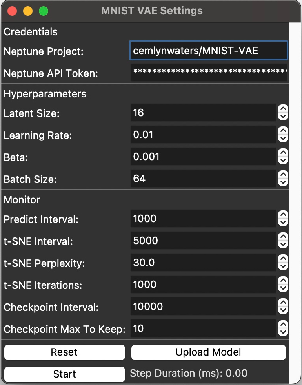
Task: Click the 'MNIST VAE Settings' window title
Action: pos(152,11)
